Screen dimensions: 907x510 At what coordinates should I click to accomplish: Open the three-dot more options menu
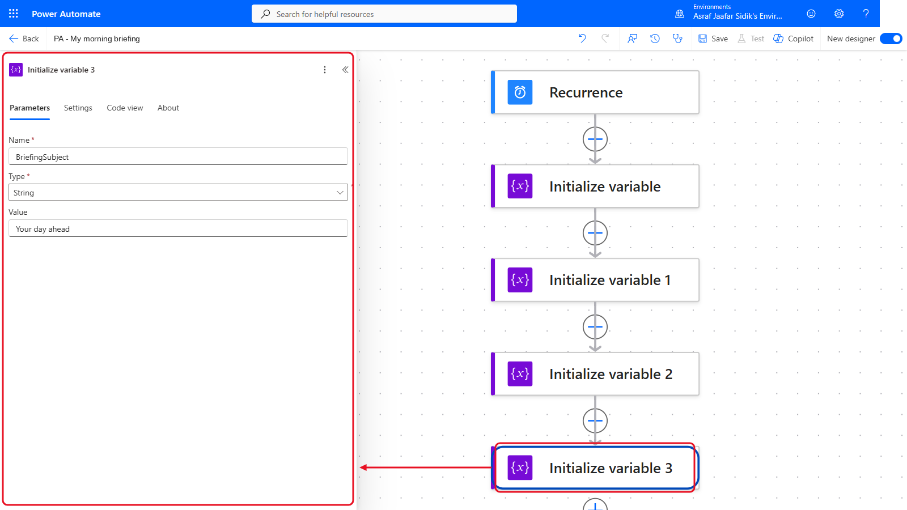(325, 70)
